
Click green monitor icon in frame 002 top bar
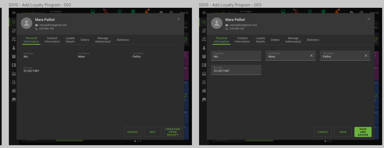point(93,11)
